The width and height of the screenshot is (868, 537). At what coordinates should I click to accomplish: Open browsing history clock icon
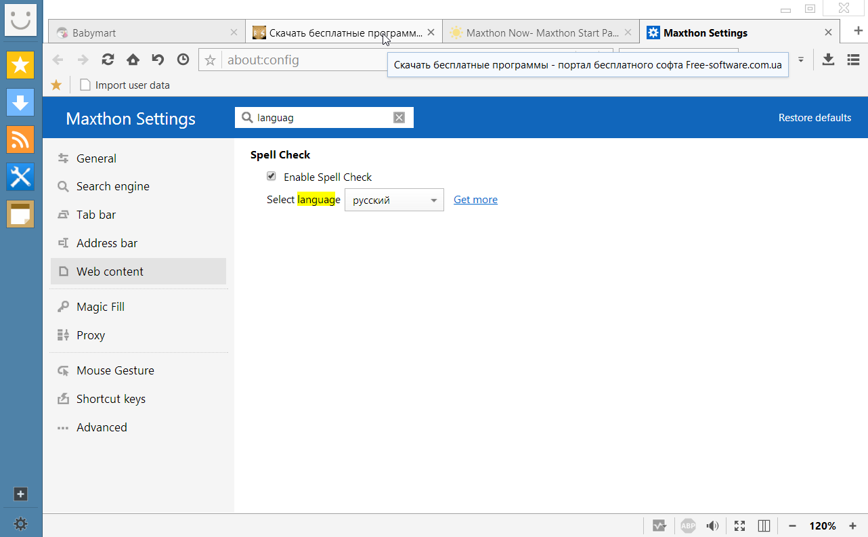click(x=183, y=60)
